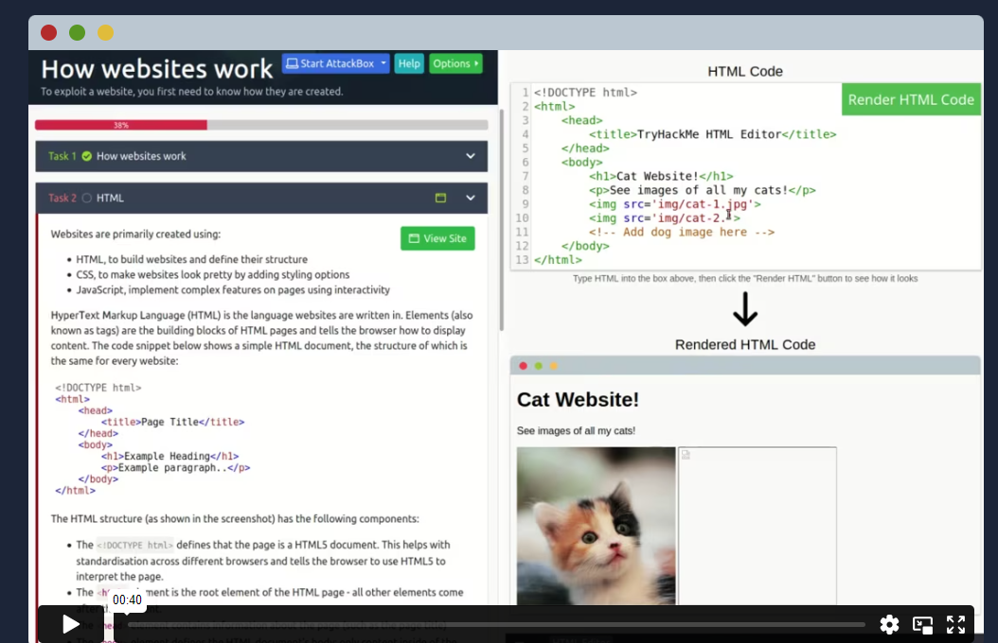Image resolution: width=998 pixels, height=643 pixels.
Task: Click the Render HTML Code button
Action: click(911, 99)
